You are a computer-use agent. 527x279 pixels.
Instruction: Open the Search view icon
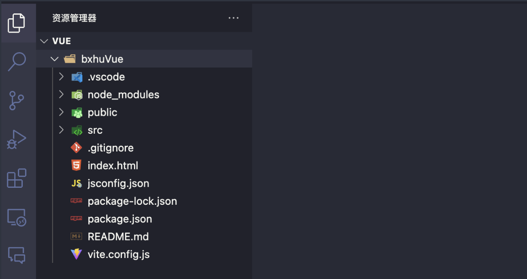point(17,61)
